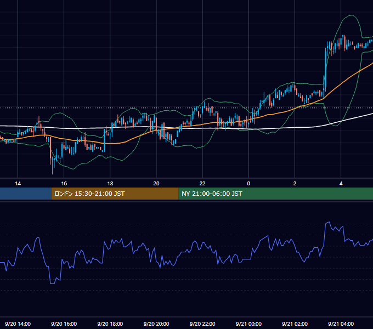Click the 14 hour axis label
This screenshot has height=329, width=373.
(18, 184)
